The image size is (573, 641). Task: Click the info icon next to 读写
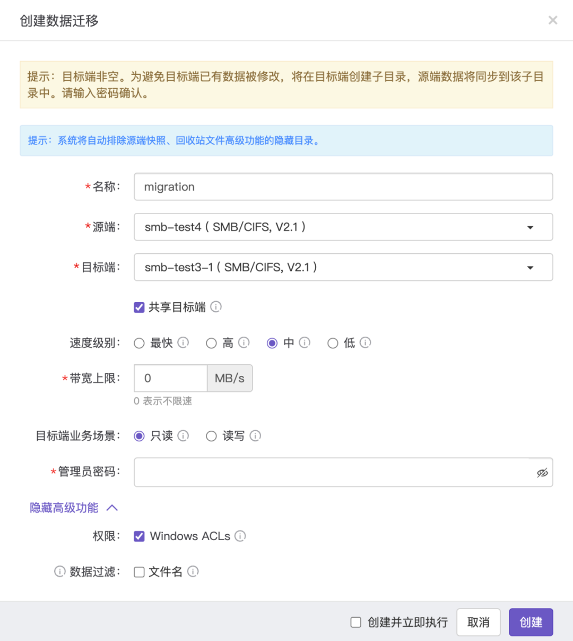[255, 436]
